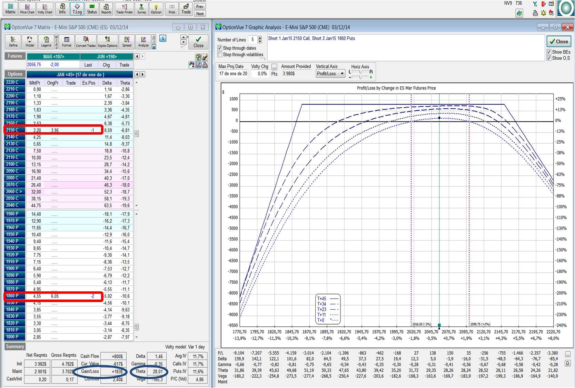Enable Step through volatilities checkbox
This screenshot has width=575, height=388.
[x=220, y=55]
